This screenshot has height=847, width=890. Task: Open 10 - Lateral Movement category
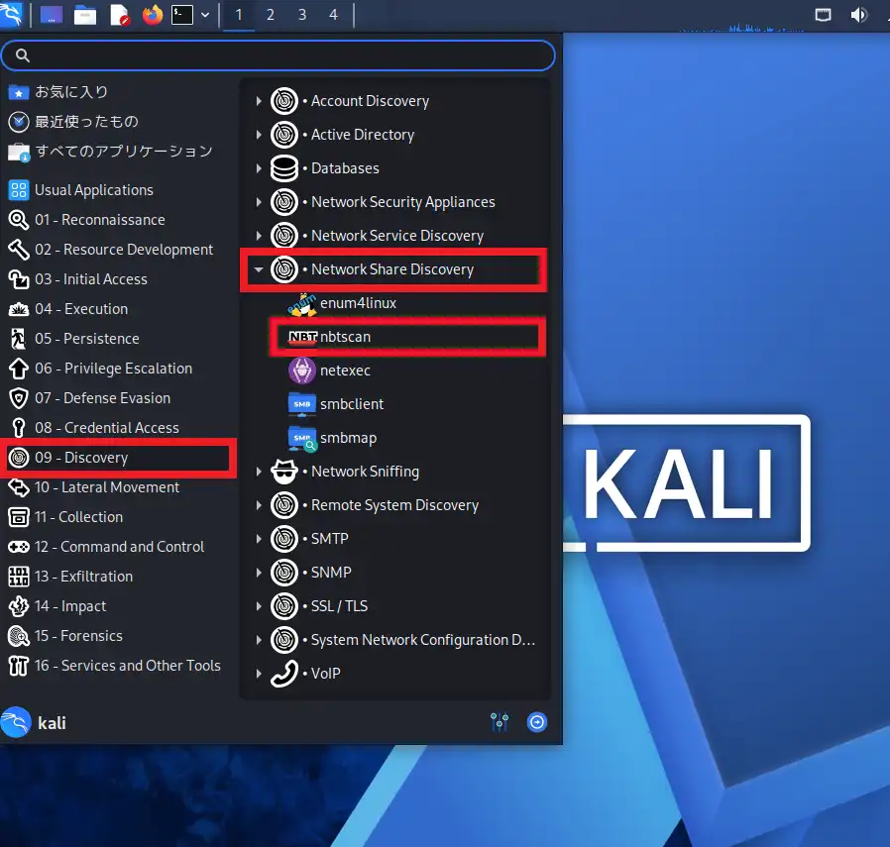click(119, 487)
